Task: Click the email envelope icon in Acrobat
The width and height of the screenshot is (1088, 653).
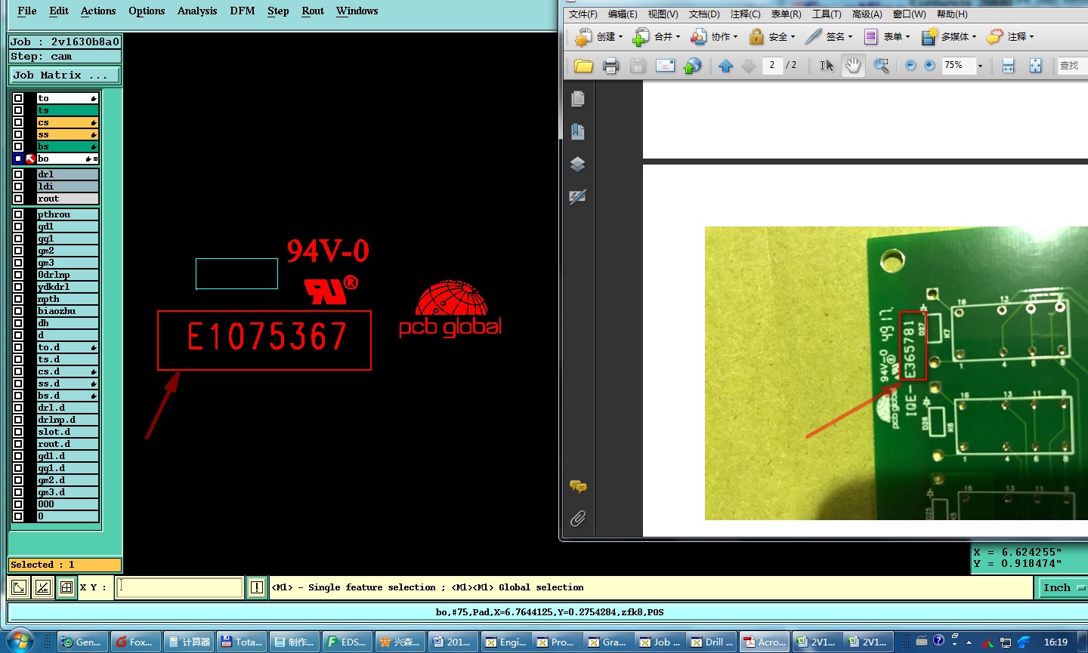Action: point(665,66)
